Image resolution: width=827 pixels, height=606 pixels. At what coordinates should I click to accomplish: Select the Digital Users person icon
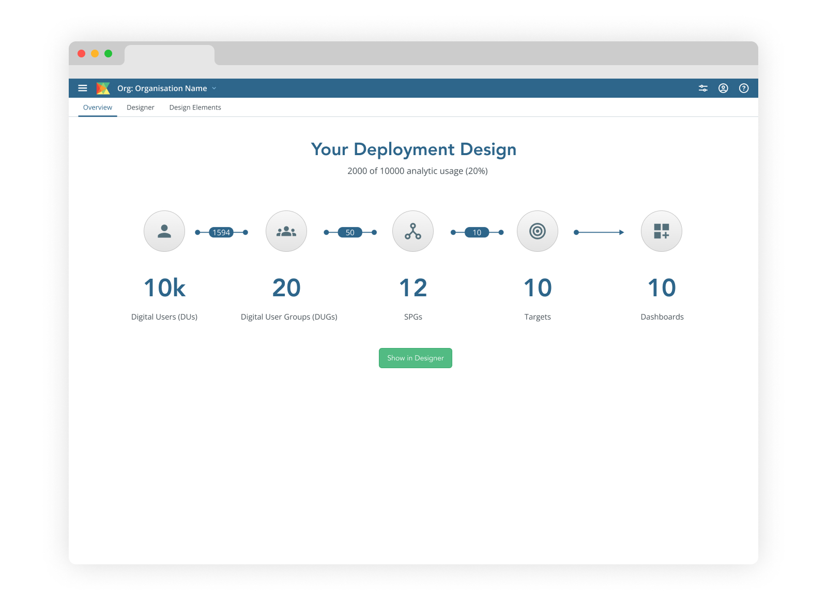[x=164, y=231]
